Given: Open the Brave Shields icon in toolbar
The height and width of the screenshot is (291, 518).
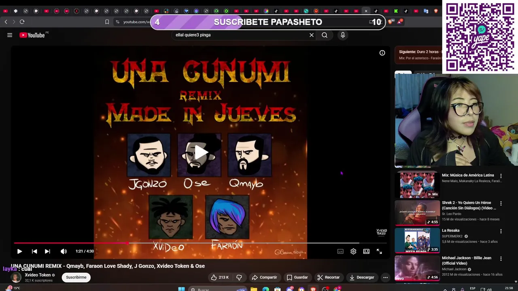Looking at the screenshot, I should coord(390,22).
